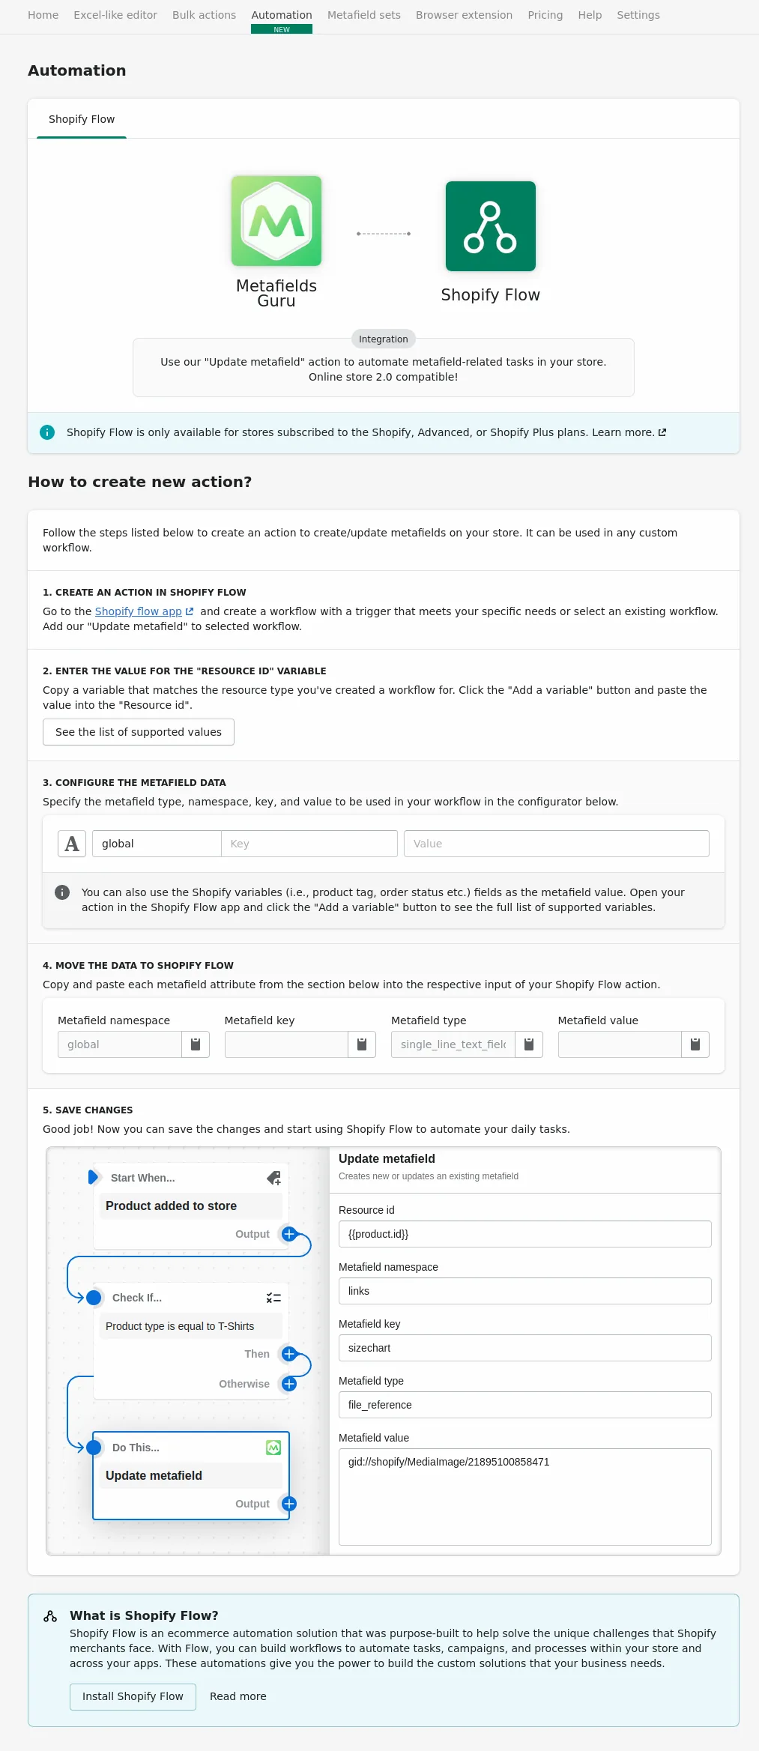Screen dimensions: 759x1751
Task: Select the Shopify Flow tab
Action: coord(82,119)
